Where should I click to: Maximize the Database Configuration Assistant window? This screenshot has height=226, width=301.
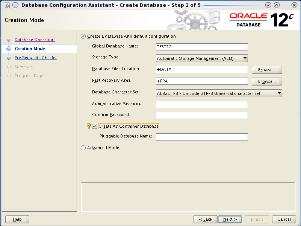(x=277, y=5)
